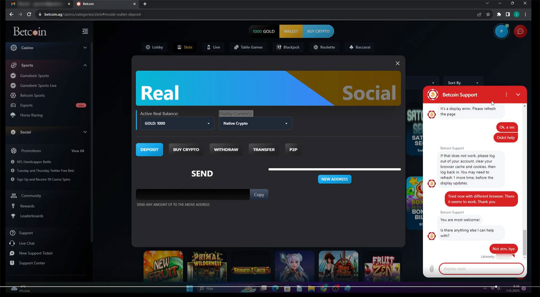The image size is (540, 297).
Task: Select DEPOSIT wallet tab
Action: pos(149,149)
